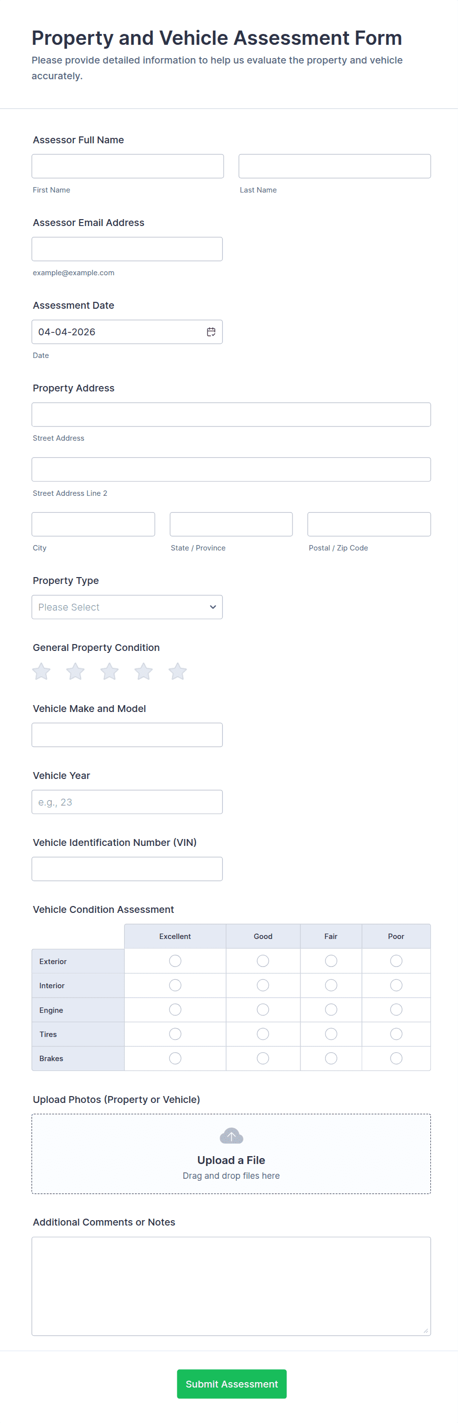458x1423 pixels.
Task: Focus the assessor First Name field
Action: [128, 166]
